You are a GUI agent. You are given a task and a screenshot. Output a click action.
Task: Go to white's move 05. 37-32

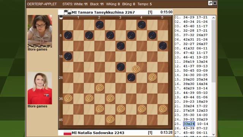(x=189, y=35)
